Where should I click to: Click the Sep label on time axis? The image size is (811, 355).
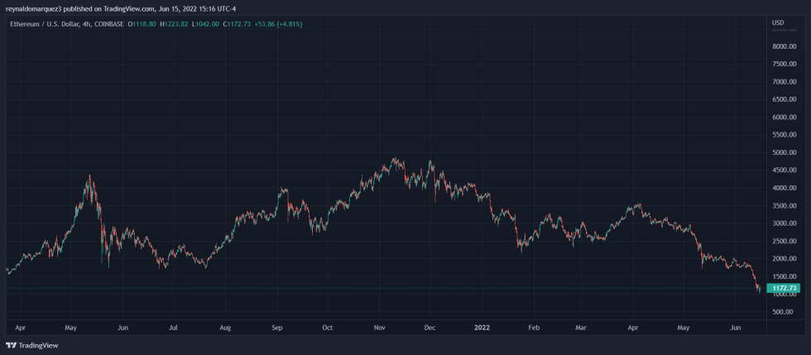click(276, 327)
